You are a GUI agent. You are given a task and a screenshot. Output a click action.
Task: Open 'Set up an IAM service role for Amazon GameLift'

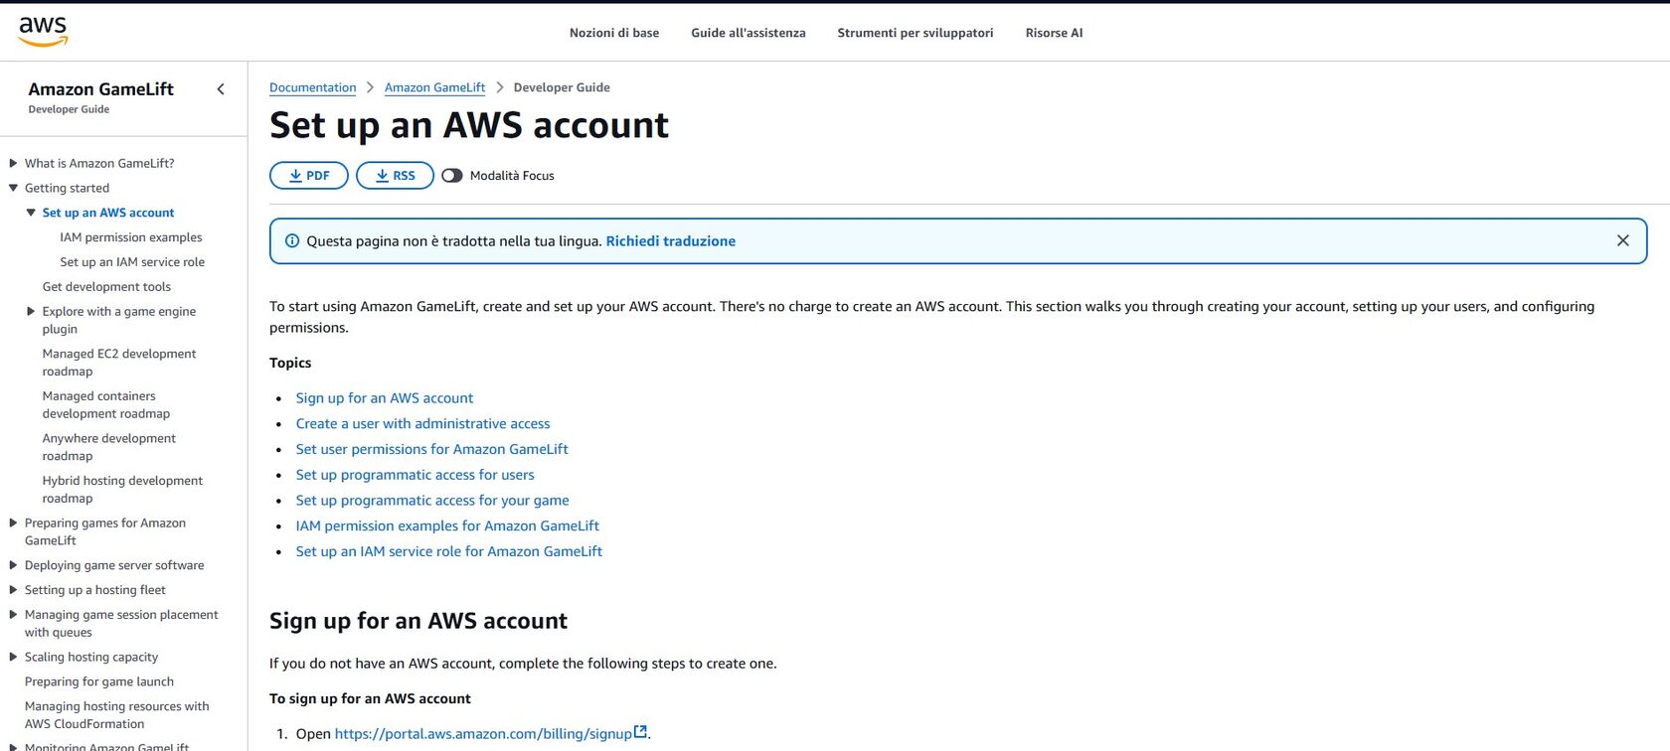pyautogui.click(x=448, y=551)
